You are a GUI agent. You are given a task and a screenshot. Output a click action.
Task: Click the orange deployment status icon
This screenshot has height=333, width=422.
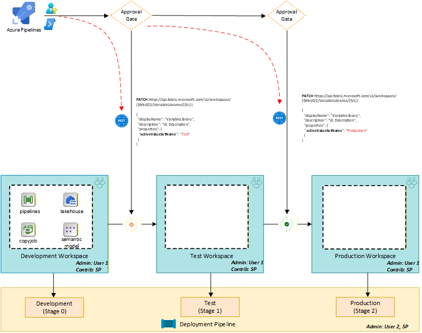point(132,224)
